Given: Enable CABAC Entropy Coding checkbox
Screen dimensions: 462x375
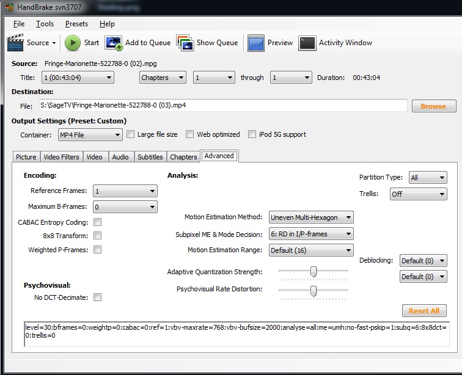Looking at the screenshot, I should (x=98, y=222).
